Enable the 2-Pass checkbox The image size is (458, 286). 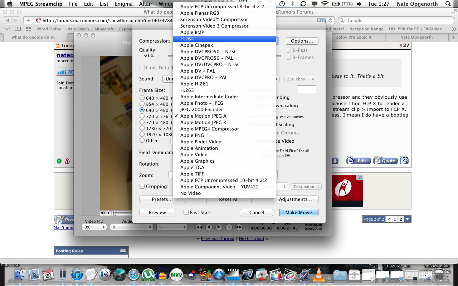click(x=288, y=50)
